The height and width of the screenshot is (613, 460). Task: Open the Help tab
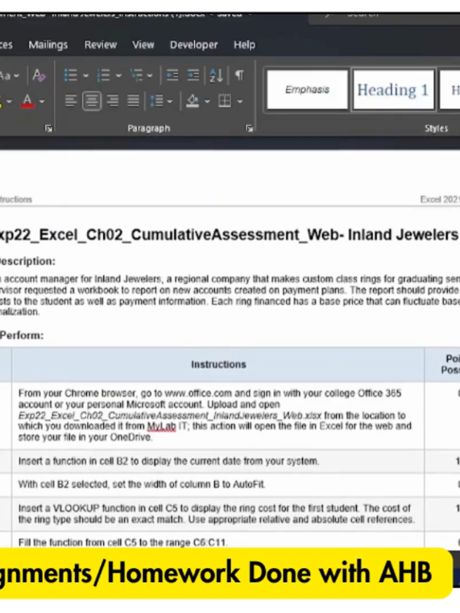[x=244, y=45]
